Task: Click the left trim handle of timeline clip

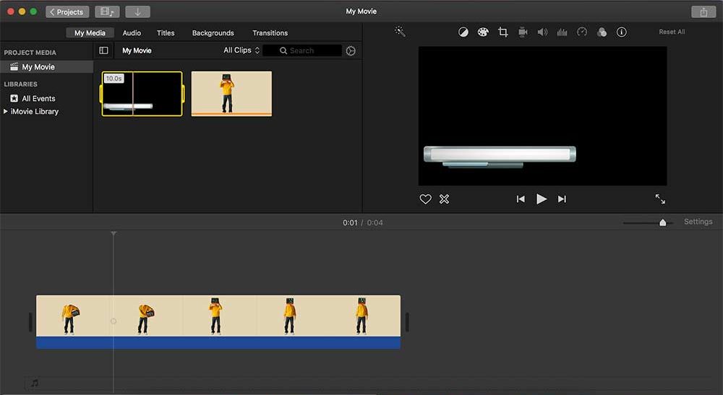Action: (x=30, y=322)
